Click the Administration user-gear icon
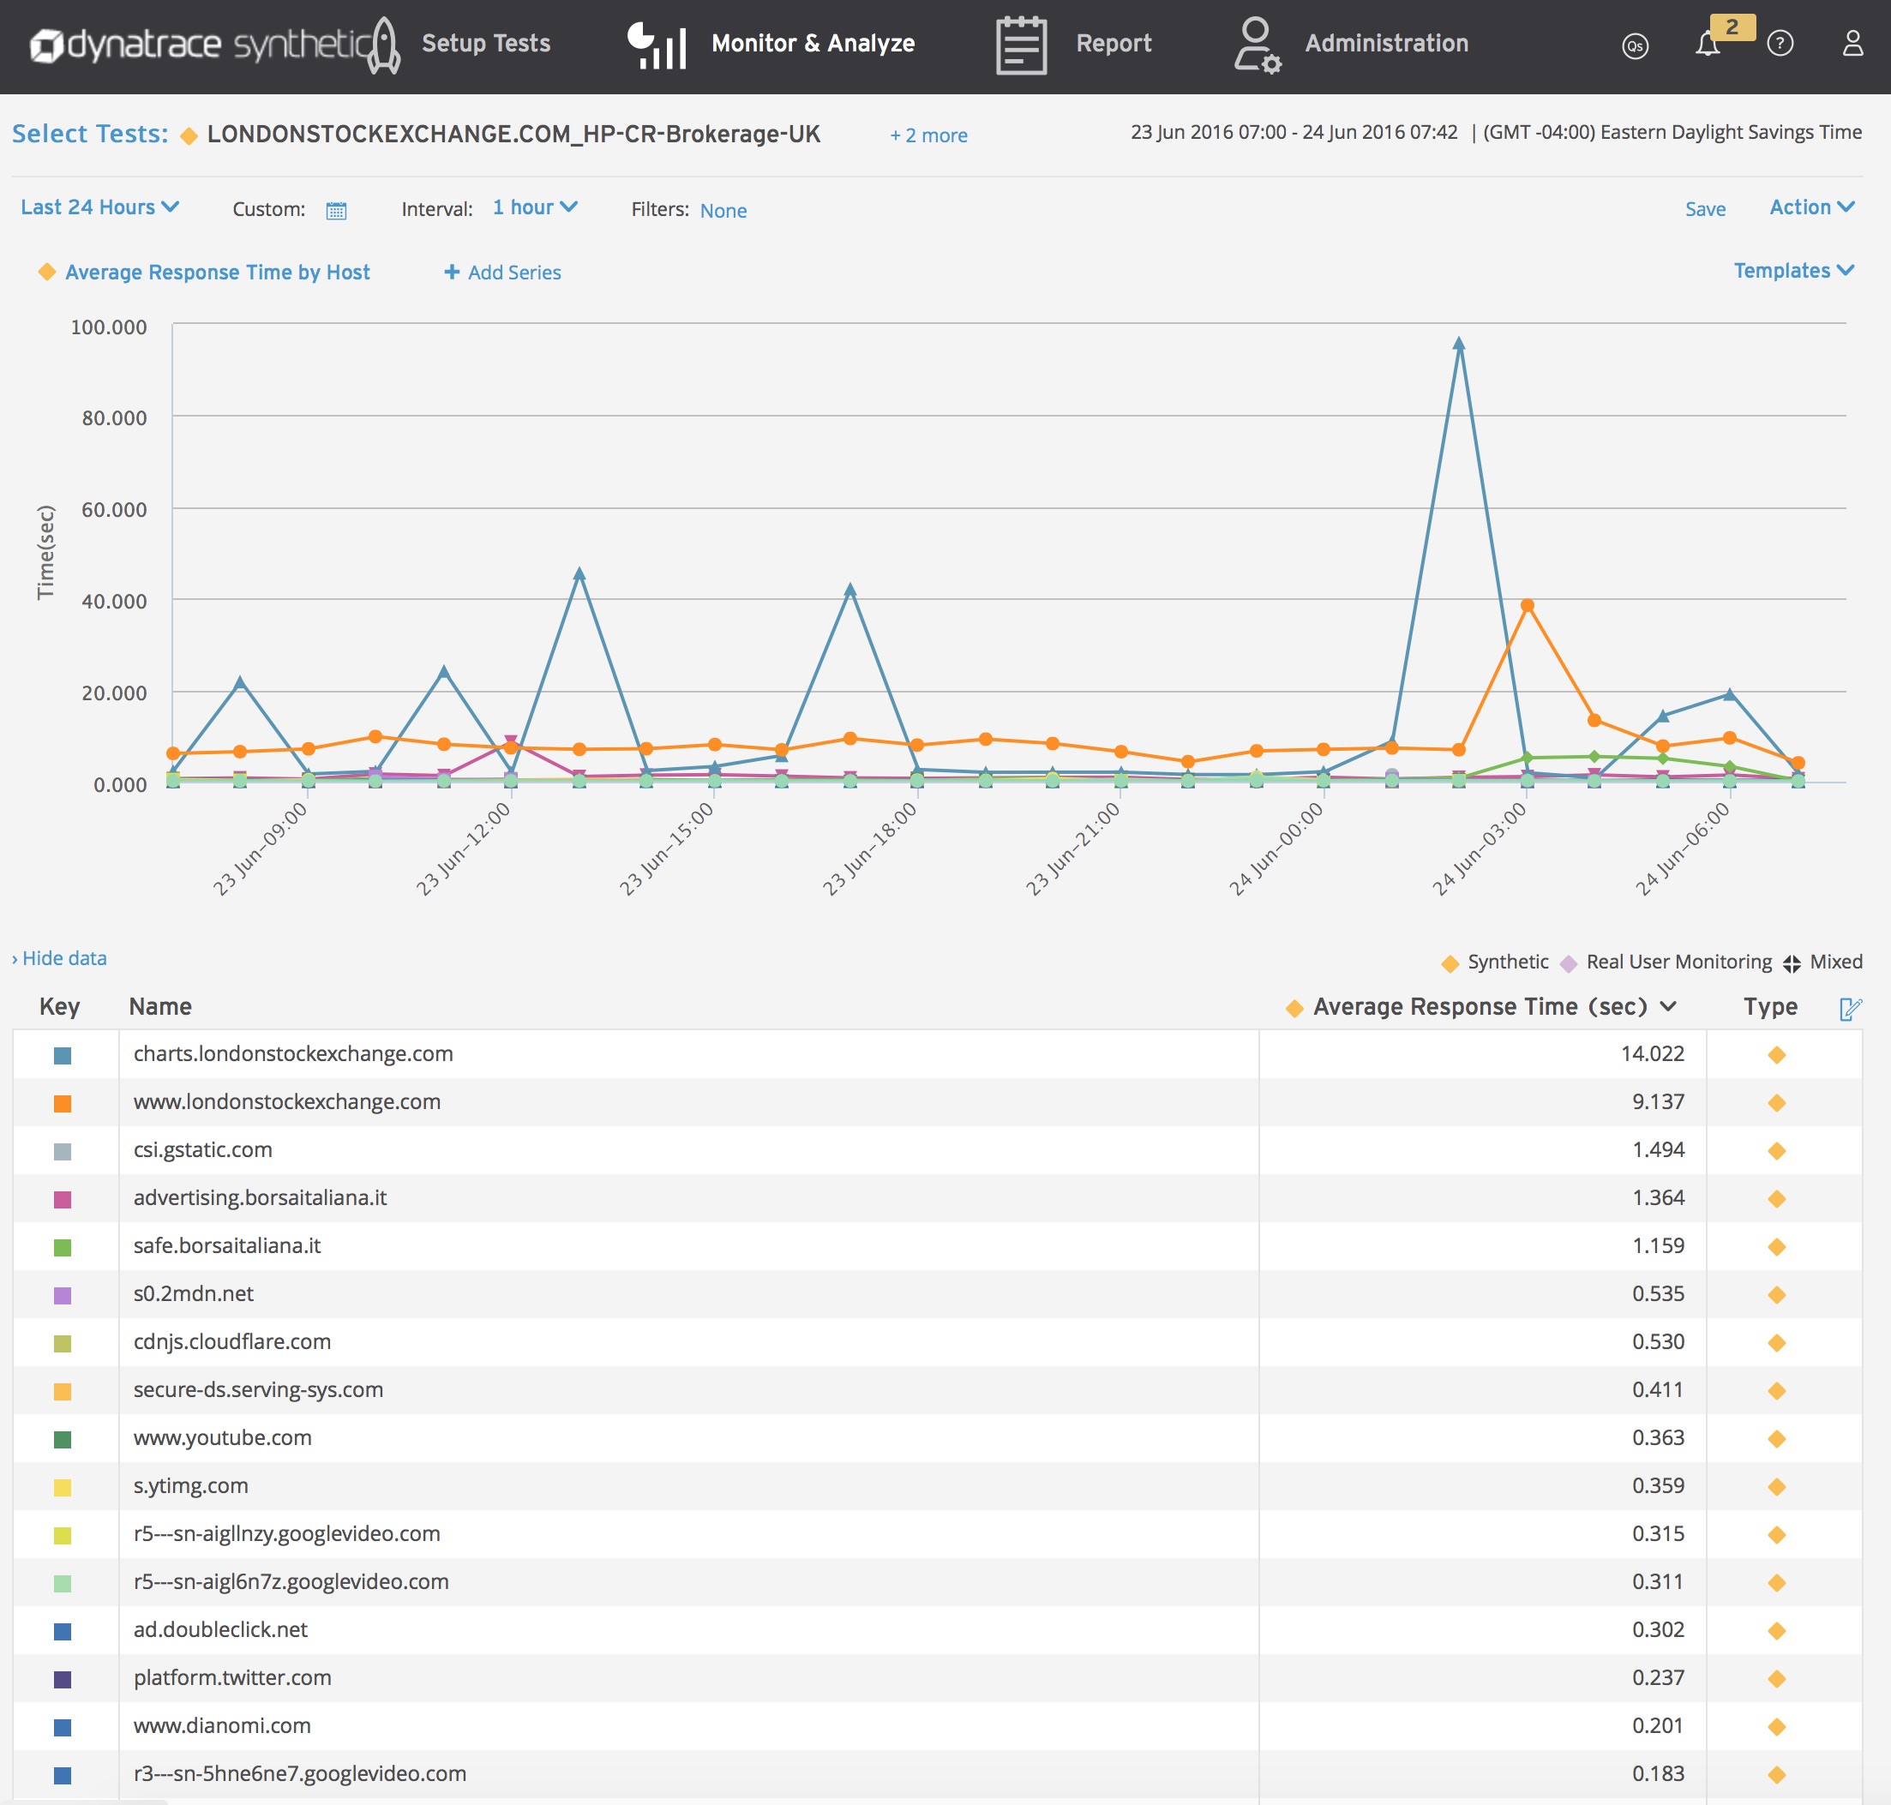Viewport: 1891px width, 1805px height. click(x=1257, y=45)
